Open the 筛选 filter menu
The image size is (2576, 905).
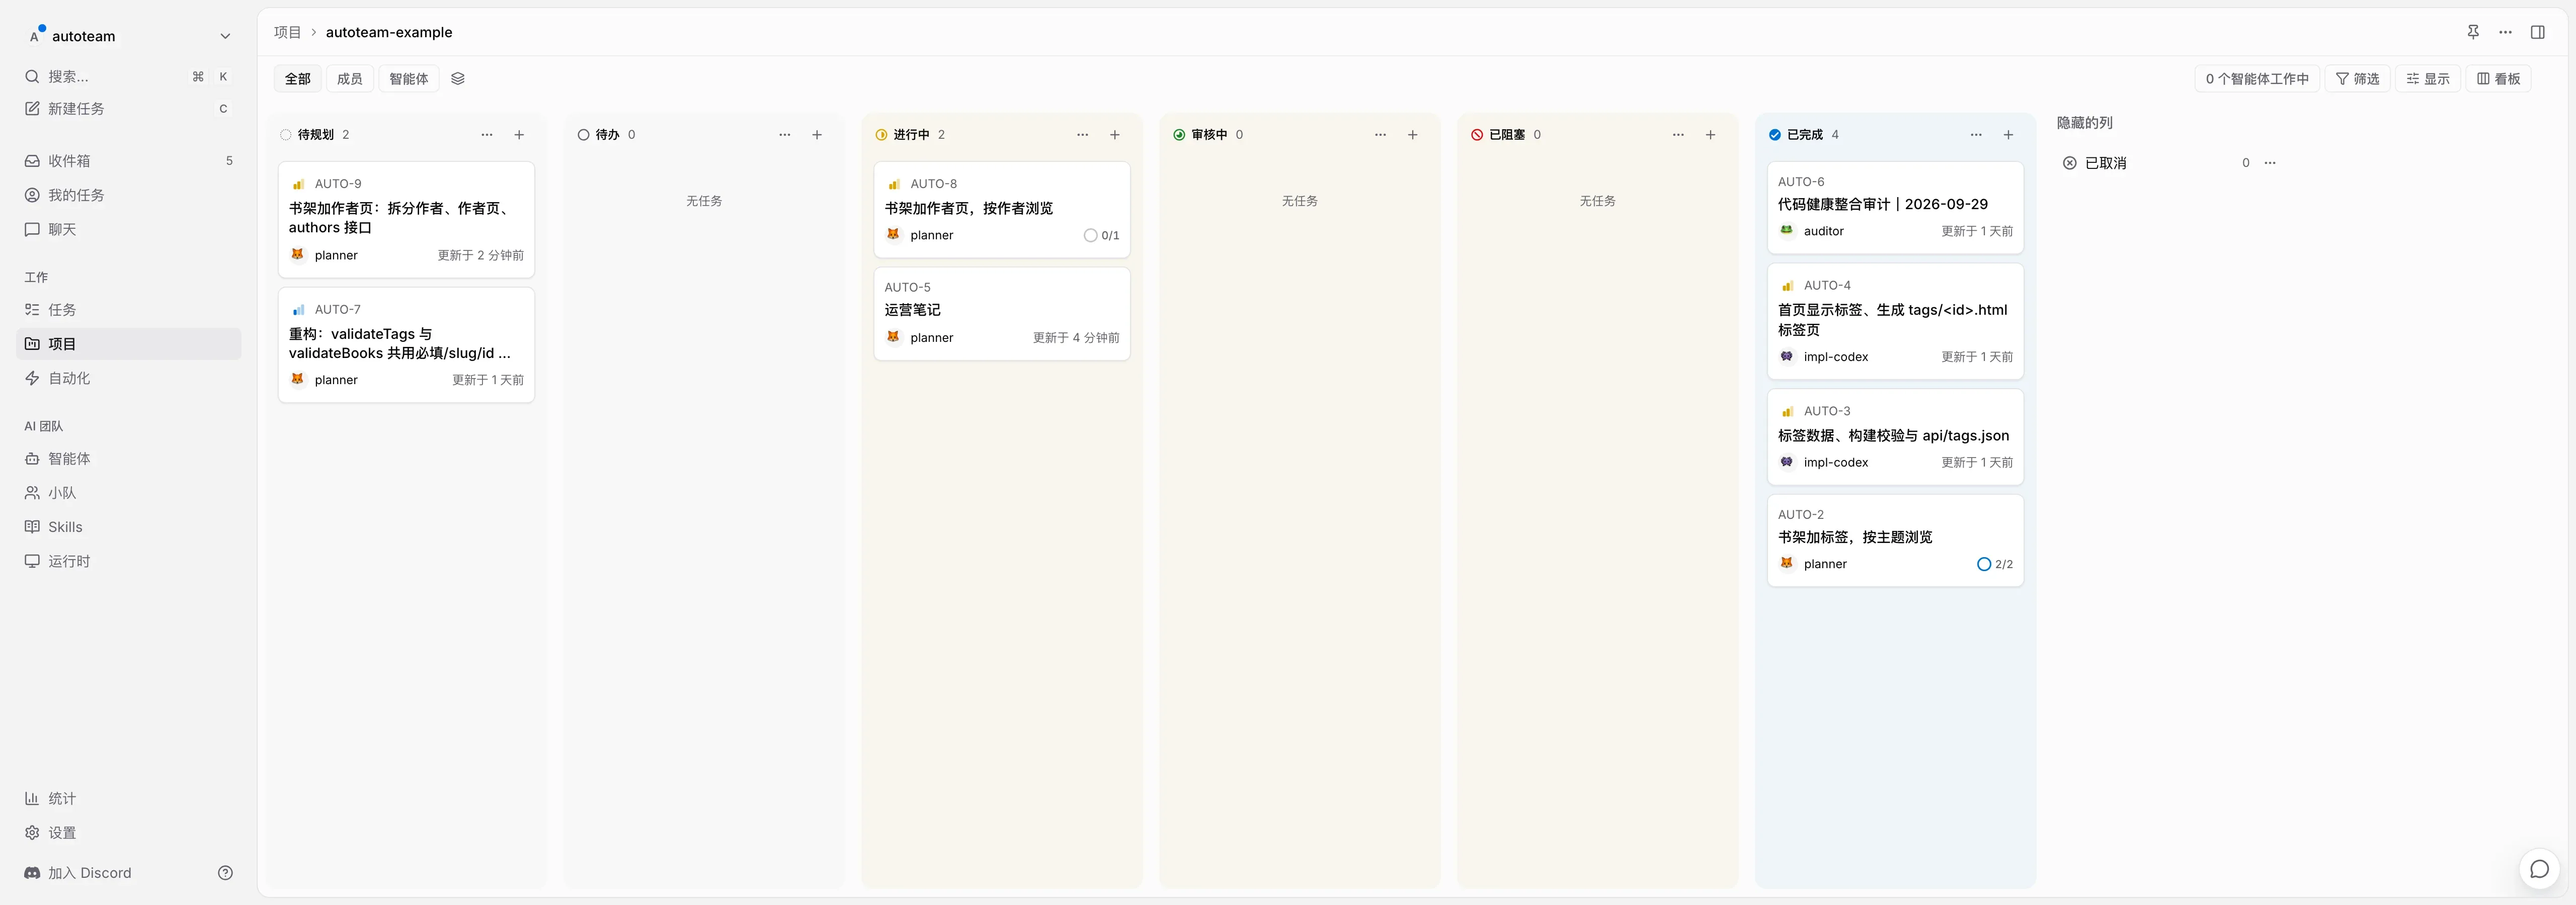click(x=2357, y=79)
